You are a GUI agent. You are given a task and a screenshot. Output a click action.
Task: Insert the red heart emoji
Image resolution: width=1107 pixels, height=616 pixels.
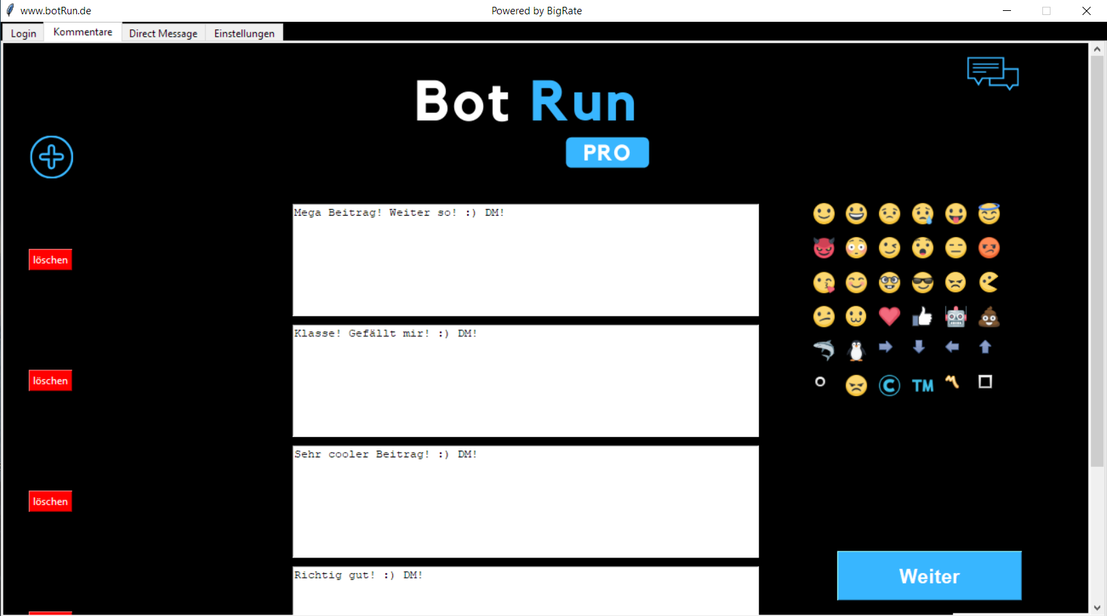tap(889, 317)
